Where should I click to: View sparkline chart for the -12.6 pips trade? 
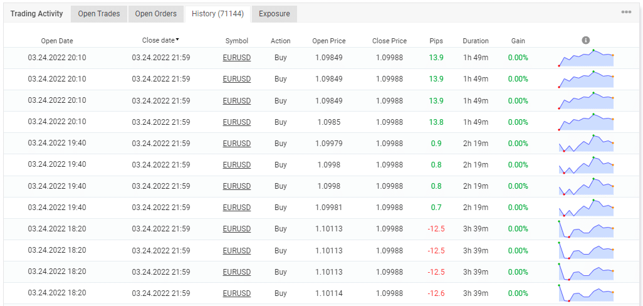586,293
